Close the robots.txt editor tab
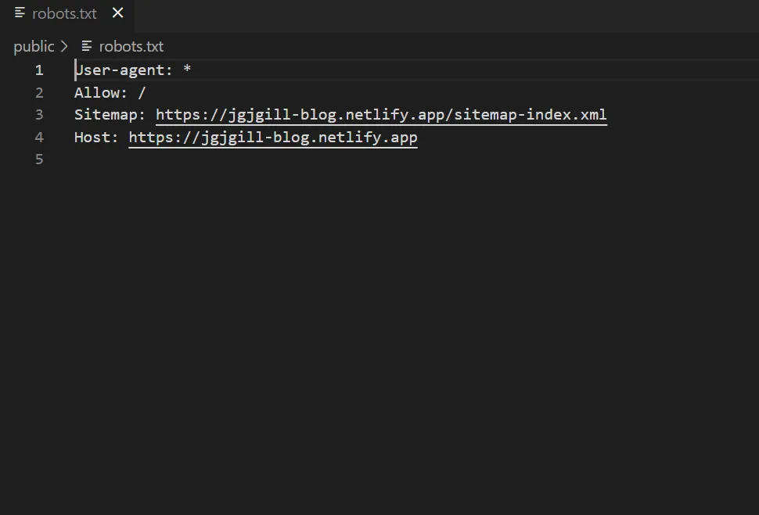The width and height of the screenshot is (759, 515). (x=118, y=13)
